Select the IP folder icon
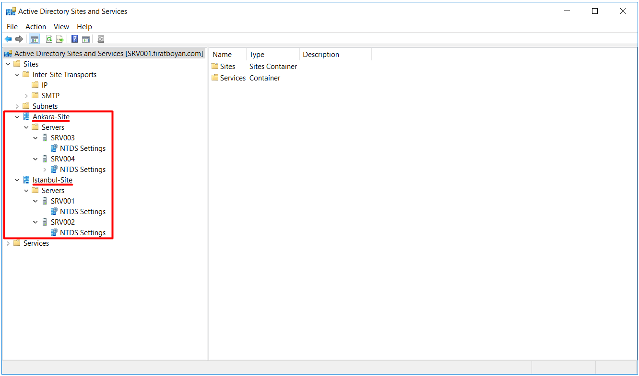 click(35, 85)
